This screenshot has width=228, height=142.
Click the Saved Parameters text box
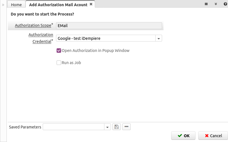click(x=74, y=127)
